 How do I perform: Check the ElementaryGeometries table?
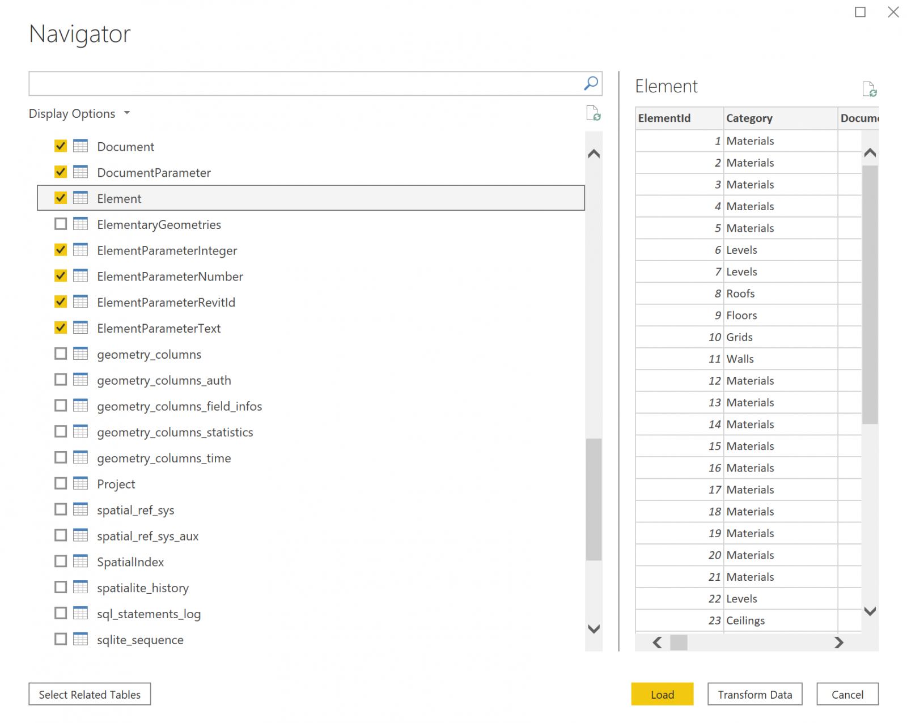click(60, 223)
